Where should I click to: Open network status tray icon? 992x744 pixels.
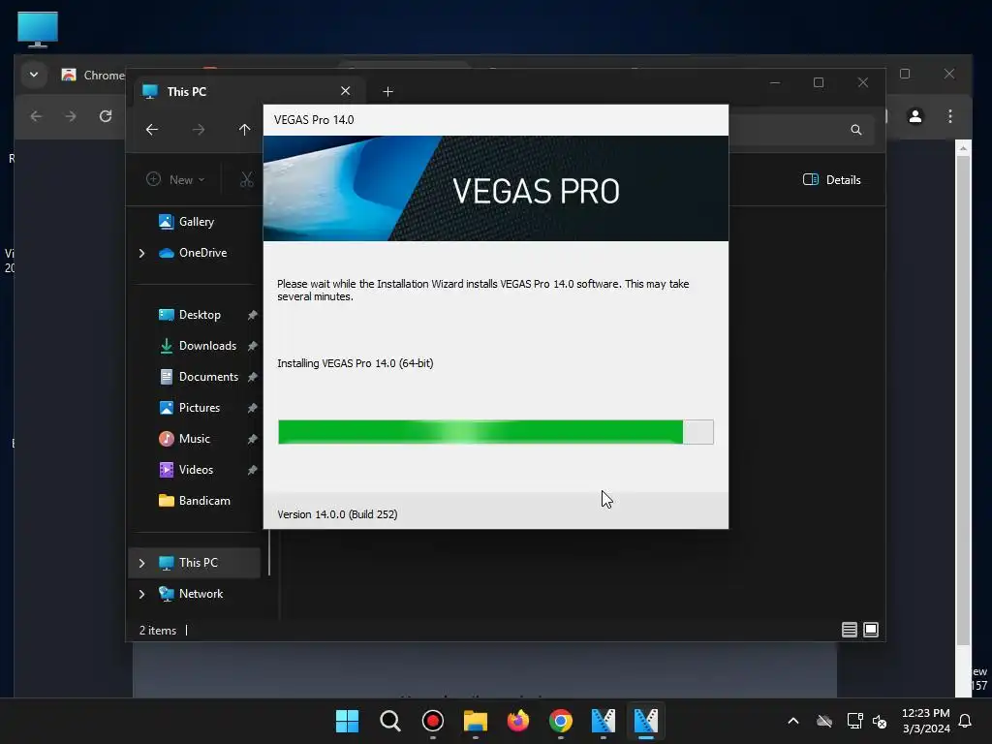[854, 721]
